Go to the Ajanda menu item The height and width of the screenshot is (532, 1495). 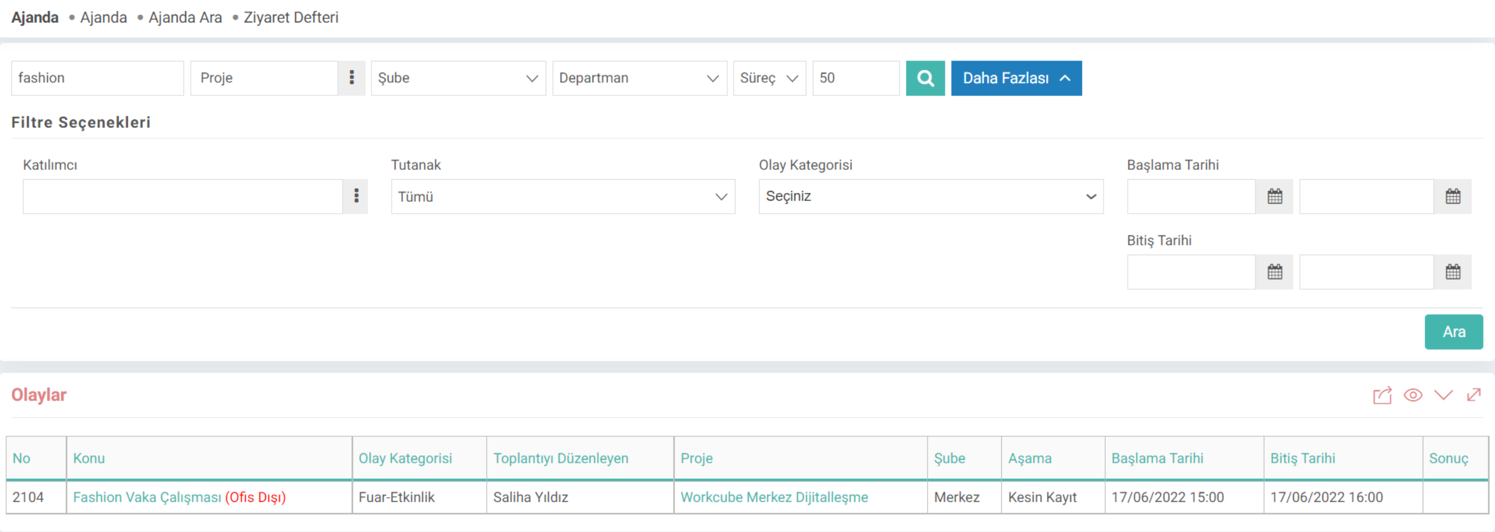(103, 17)
